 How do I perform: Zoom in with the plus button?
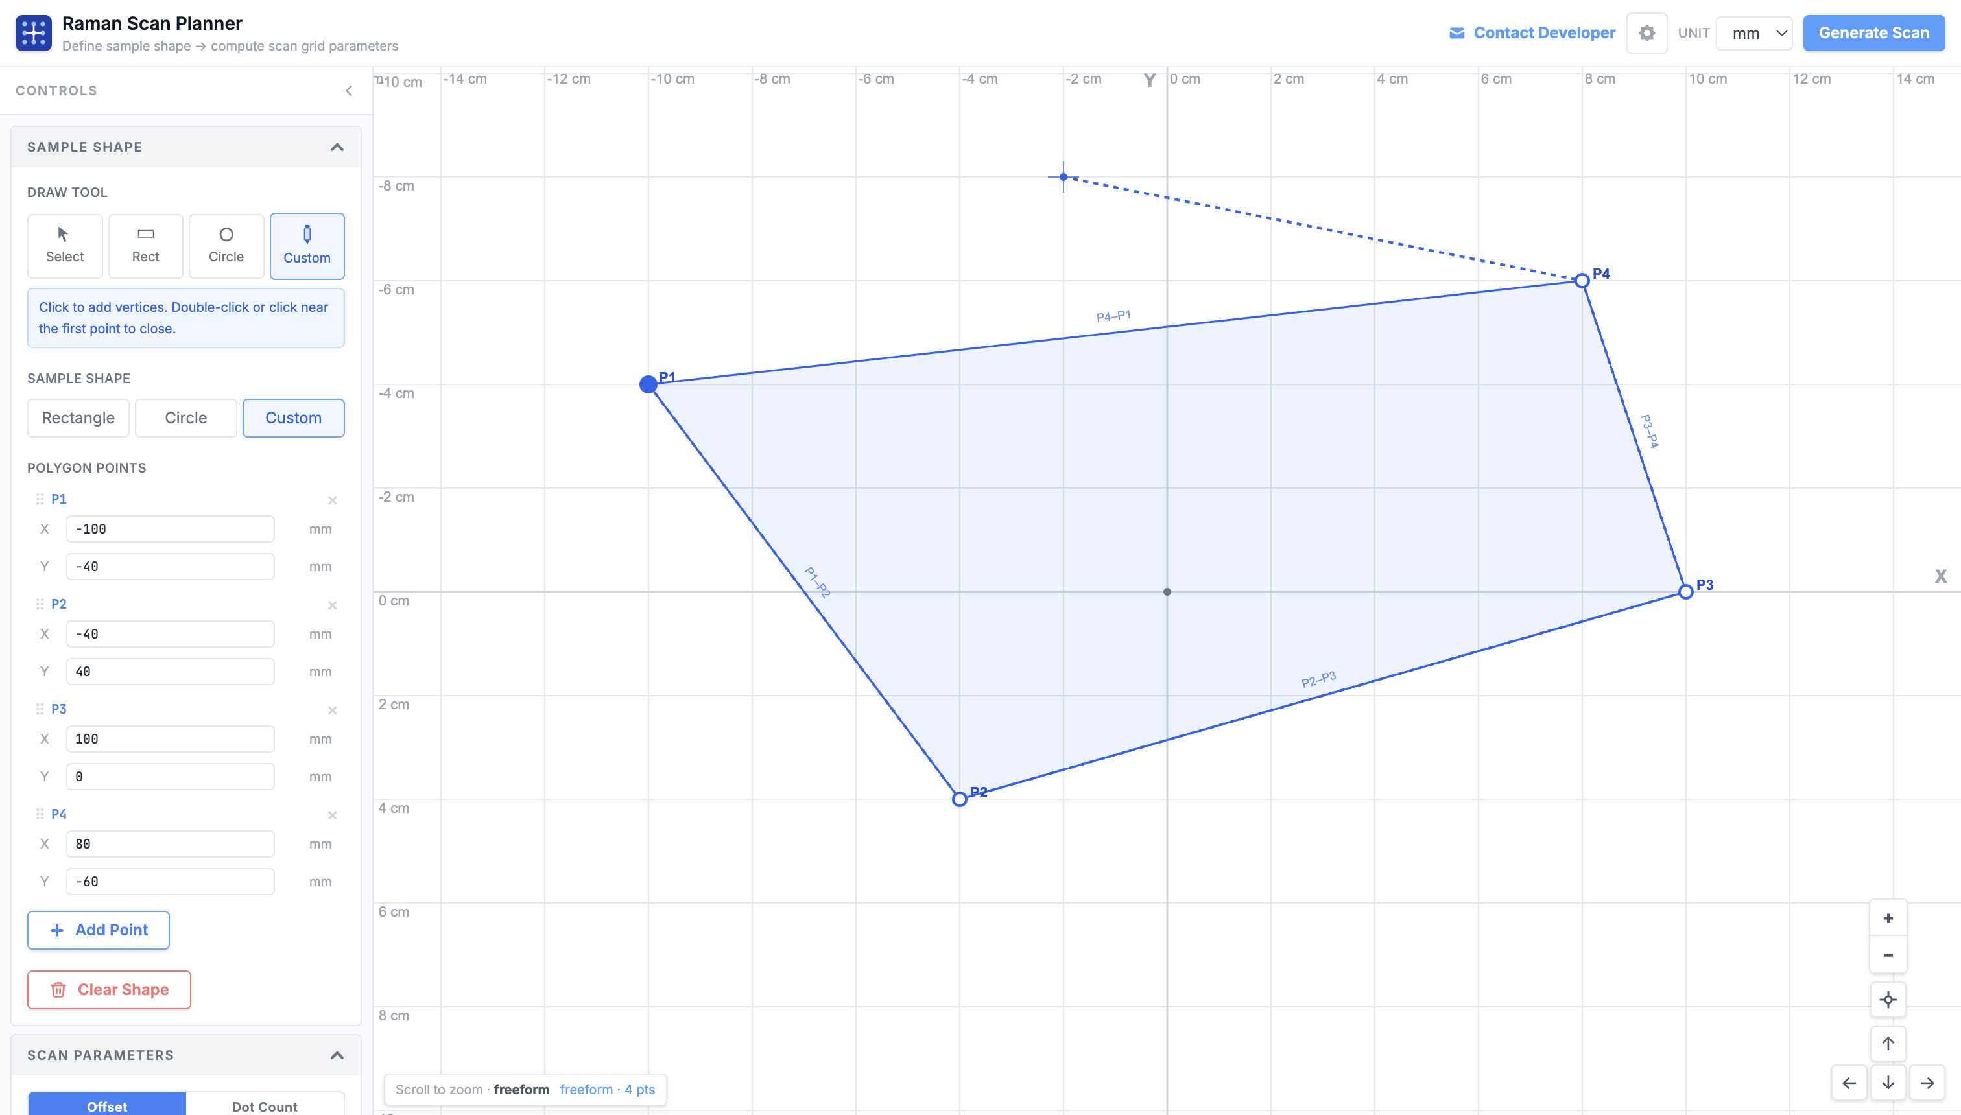point(1888,917)
